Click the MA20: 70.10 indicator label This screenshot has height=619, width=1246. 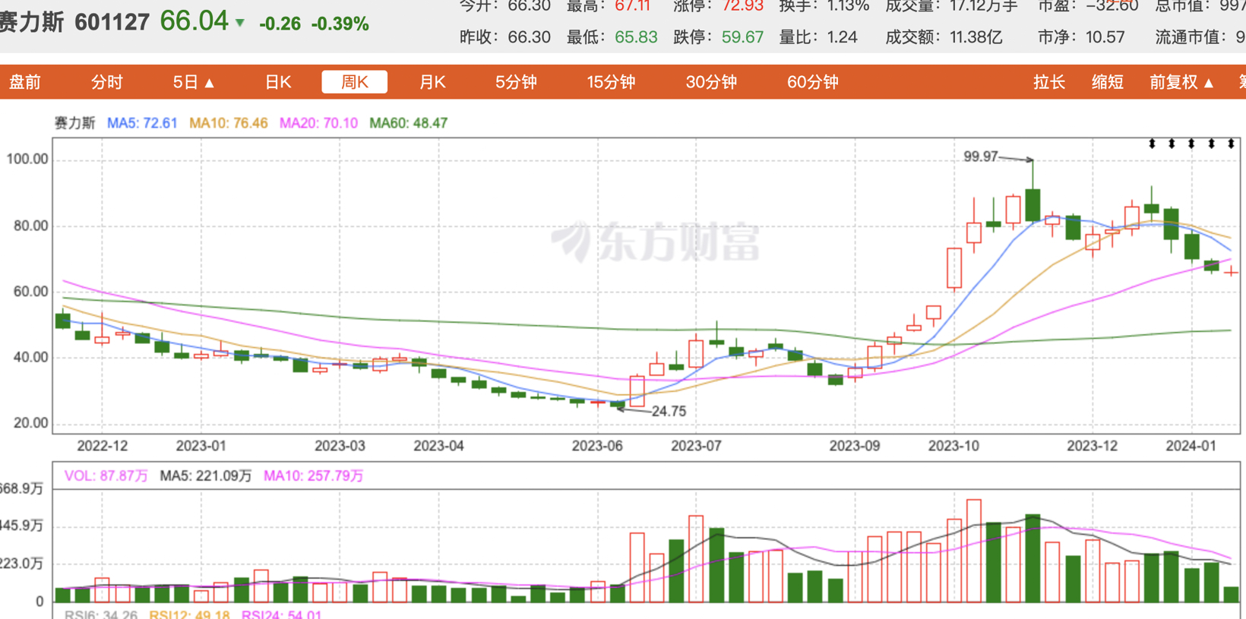point(318,123)
